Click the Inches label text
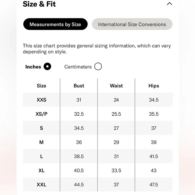Viewport: 195px width, 195px height. [x=33, y=67]
